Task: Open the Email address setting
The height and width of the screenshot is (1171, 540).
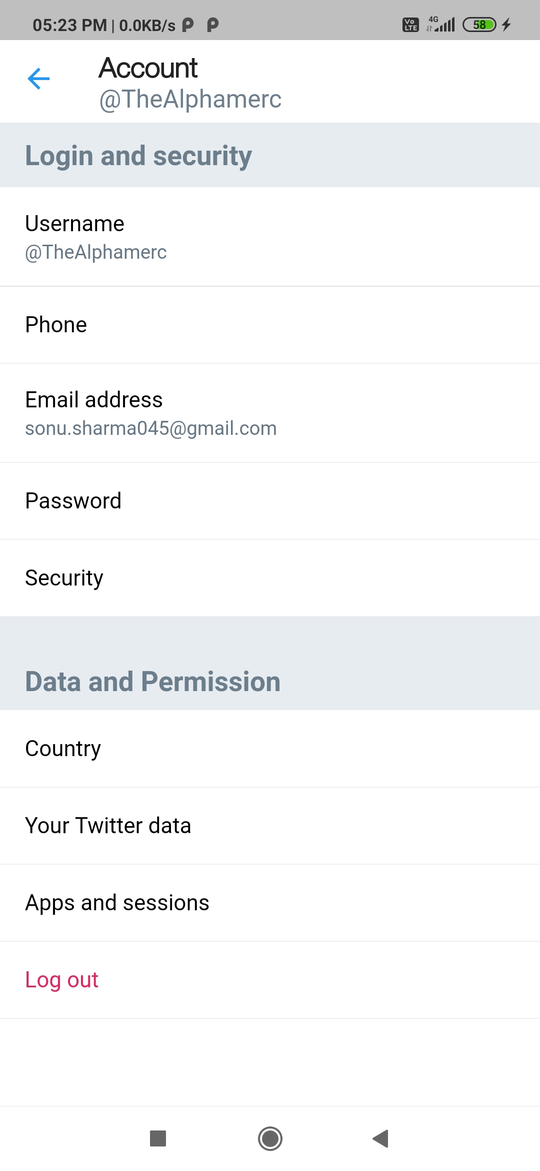Action: pos(270,413)
